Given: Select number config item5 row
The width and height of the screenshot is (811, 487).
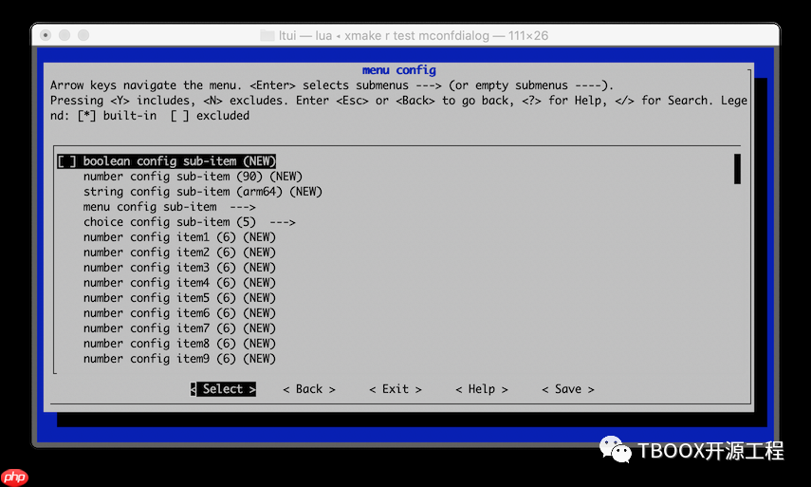Looking at the screenshot, I should [x=179, y=298].
